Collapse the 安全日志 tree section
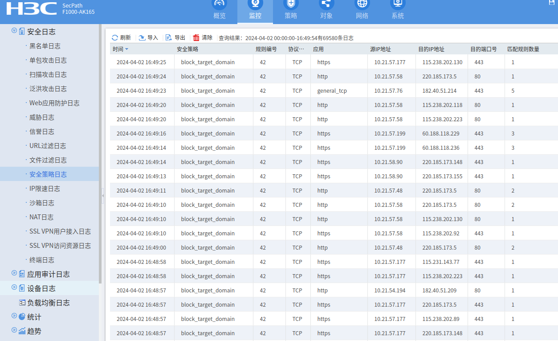The height and width of the screenshot is (341, 558). [x=14, y=31]
